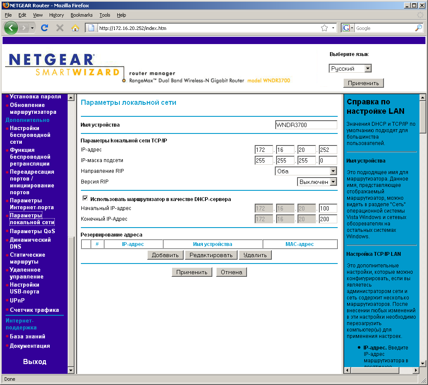Click the IP-адрес column header

click(x=133, y=244)
